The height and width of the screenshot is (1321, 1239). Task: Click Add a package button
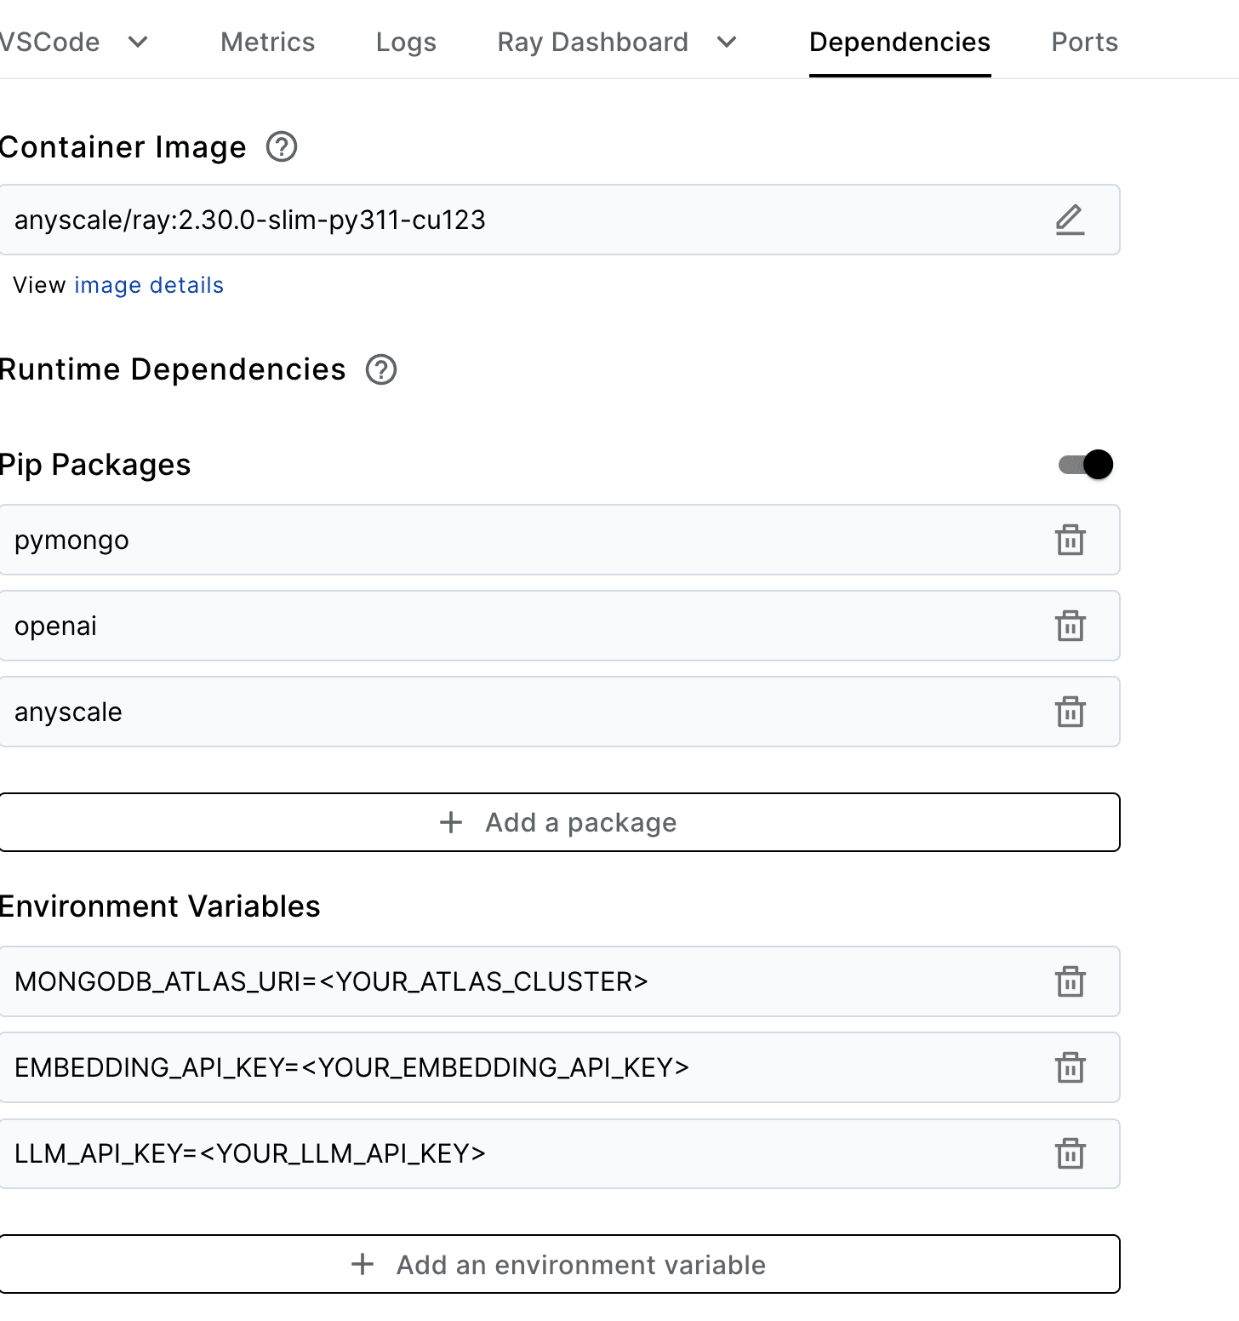559,822
